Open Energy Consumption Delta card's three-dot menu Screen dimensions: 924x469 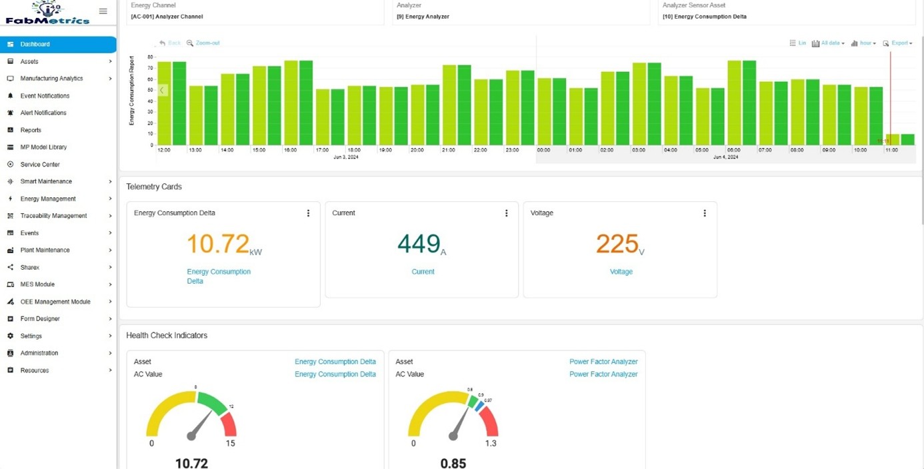(x=308, y=213)
